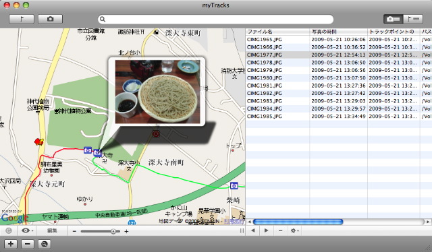This screenshot has width=432, height=252.
Task: Switch to track list view segment
Action: pyautogui.click(x=413, y=19)
